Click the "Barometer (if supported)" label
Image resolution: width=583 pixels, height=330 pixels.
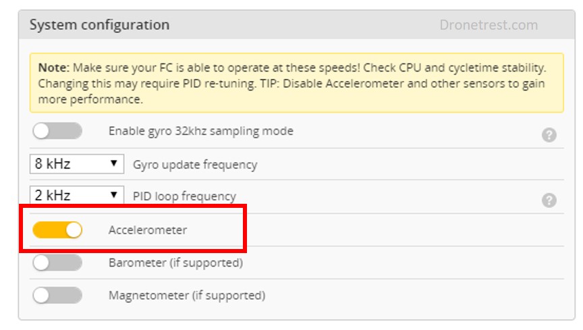click(175, 263)
